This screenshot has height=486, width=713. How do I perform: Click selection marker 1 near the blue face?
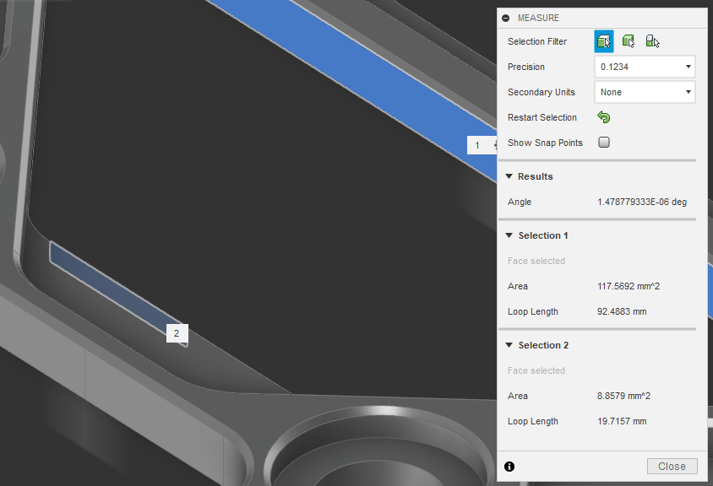tap(478, 144)
